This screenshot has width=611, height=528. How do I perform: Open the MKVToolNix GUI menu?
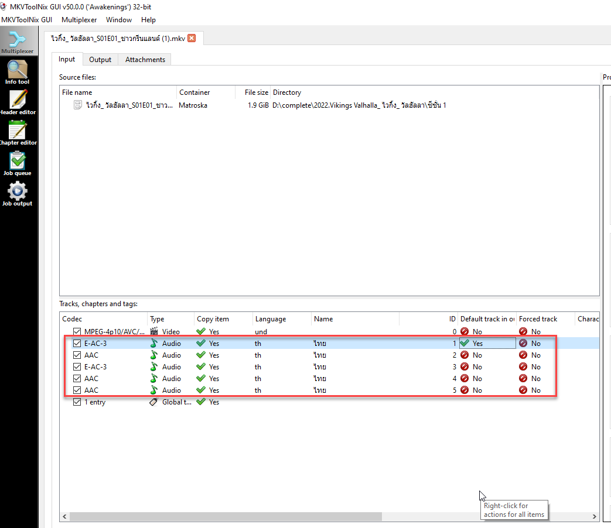(x=26, y=20)
